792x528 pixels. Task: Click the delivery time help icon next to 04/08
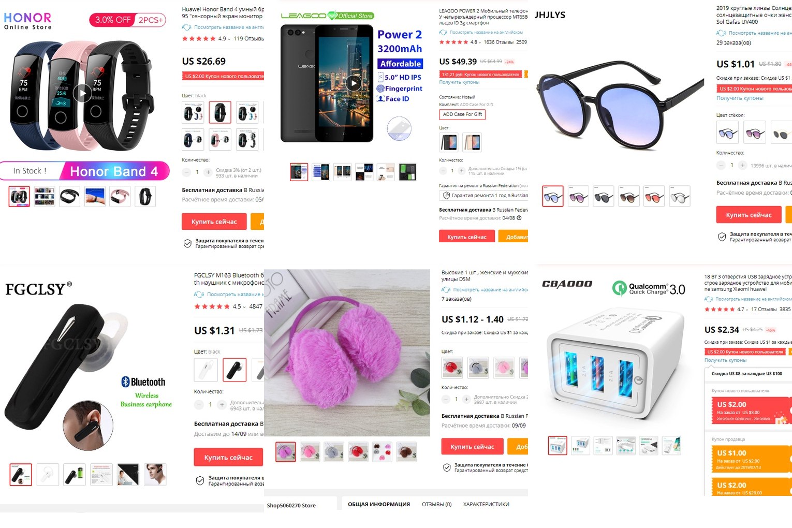coord(519,218)
